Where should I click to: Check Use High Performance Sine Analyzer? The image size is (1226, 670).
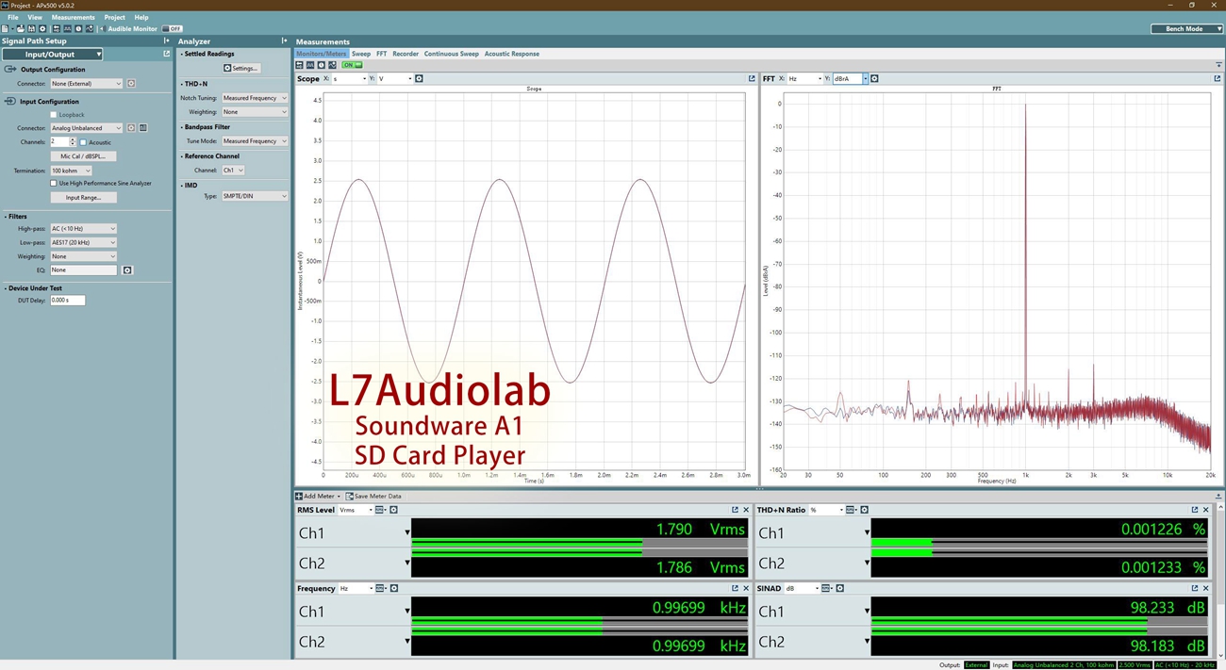[x=54, y=184]
